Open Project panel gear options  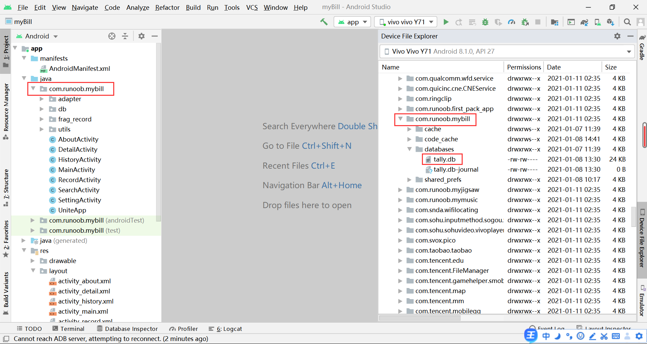(142, 36)
